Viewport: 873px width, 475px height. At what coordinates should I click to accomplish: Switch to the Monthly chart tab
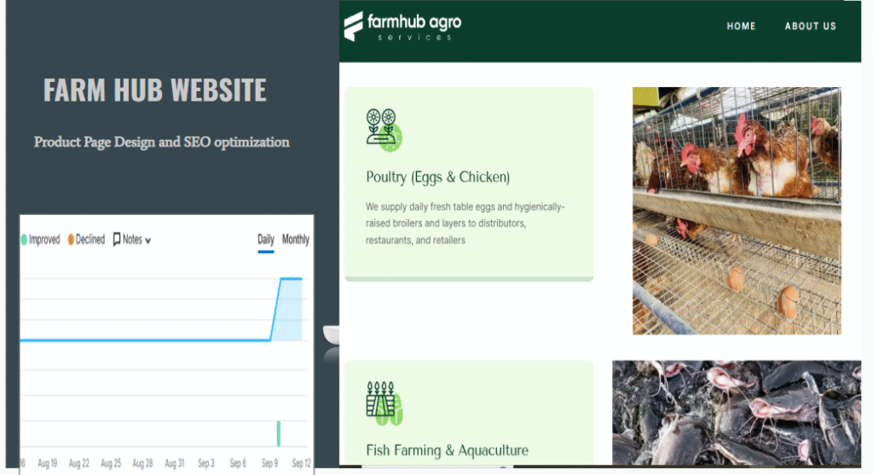pyautogui.click(x=296, y=240)
